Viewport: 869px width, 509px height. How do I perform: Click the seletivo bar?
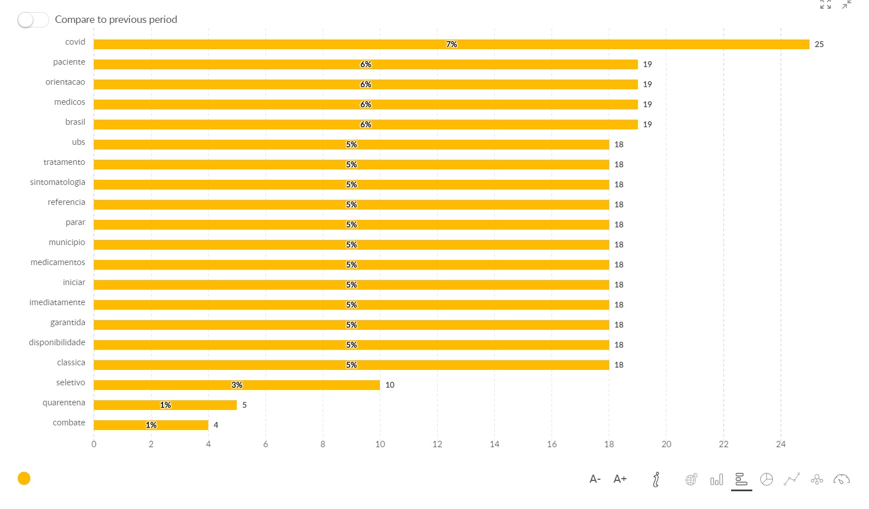237,385
